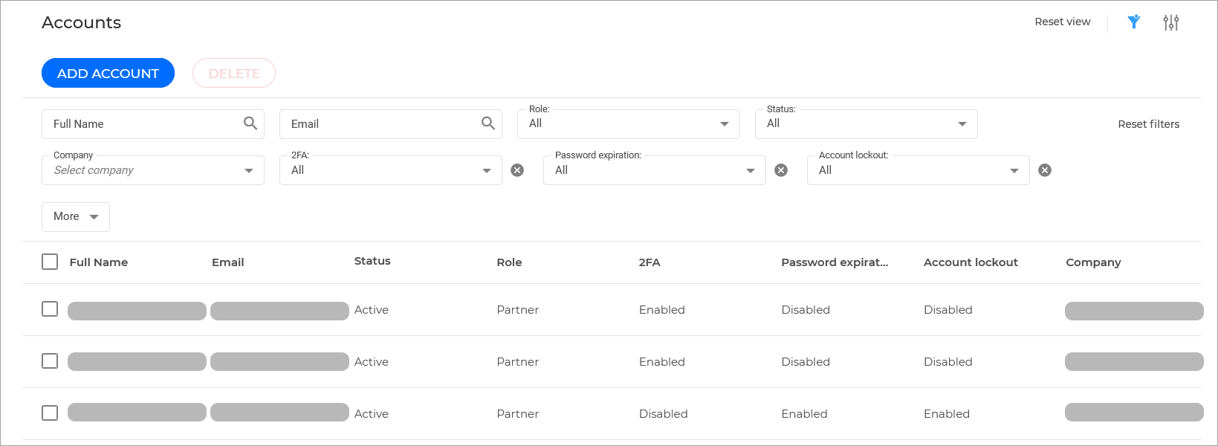1218x446 pixels.
Task: Expand the Status filter dropdown
Action: tap(866, 124)
